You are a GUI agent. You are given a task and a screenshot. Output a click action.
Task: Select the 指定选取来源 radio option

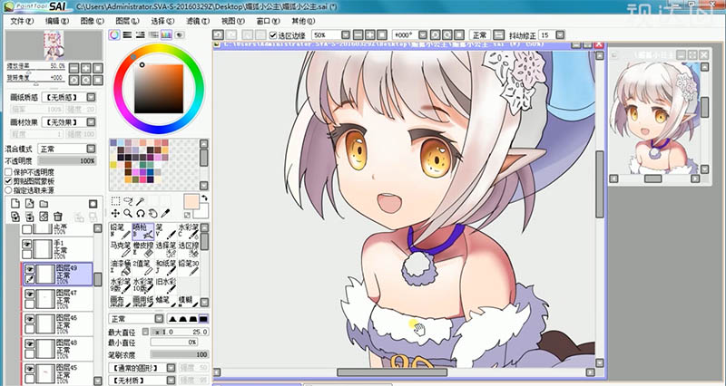point(8,190)
